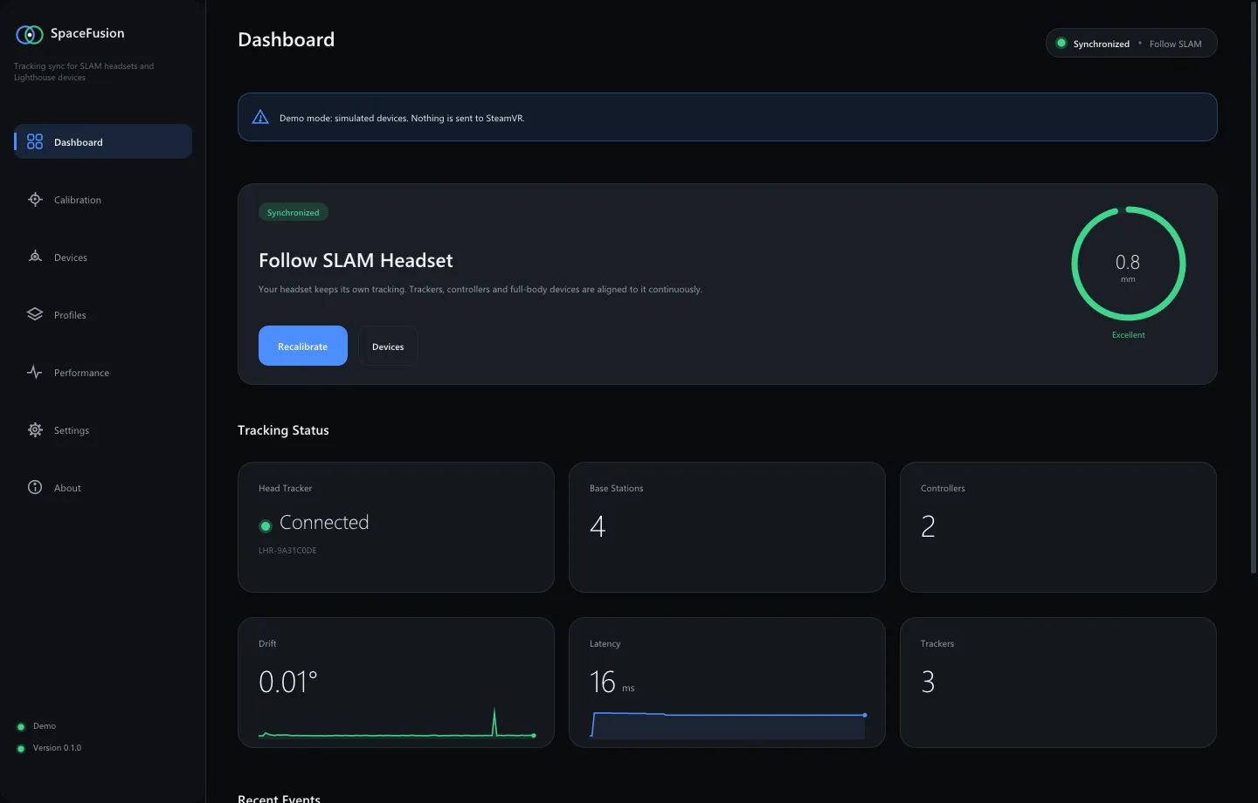Click the green Synchronized badge in the card
1258x803 pixels.
point(294,212)
